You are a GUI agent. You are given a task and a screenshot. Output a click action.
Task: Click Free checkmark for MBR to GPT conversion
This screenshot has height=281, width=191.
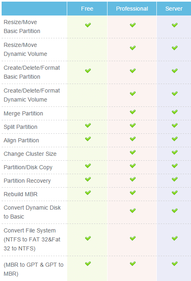88,263
